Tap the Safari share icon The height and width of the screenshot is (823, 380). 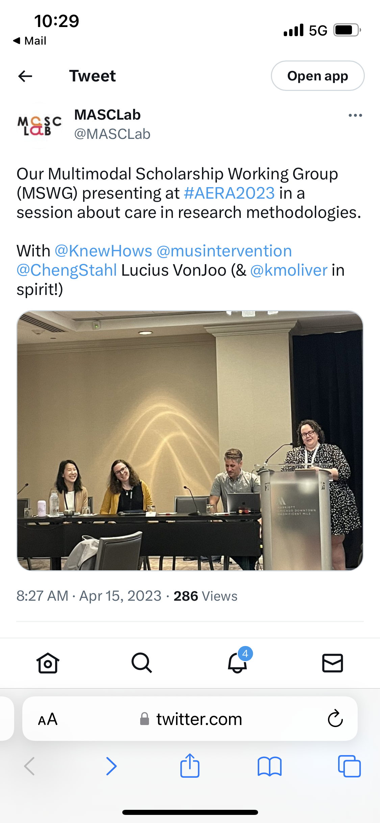tap(190, 766)
